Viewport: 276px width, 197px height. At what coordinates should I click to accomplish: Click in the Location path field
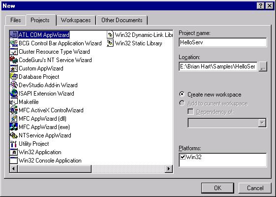[x=218, y=66]
